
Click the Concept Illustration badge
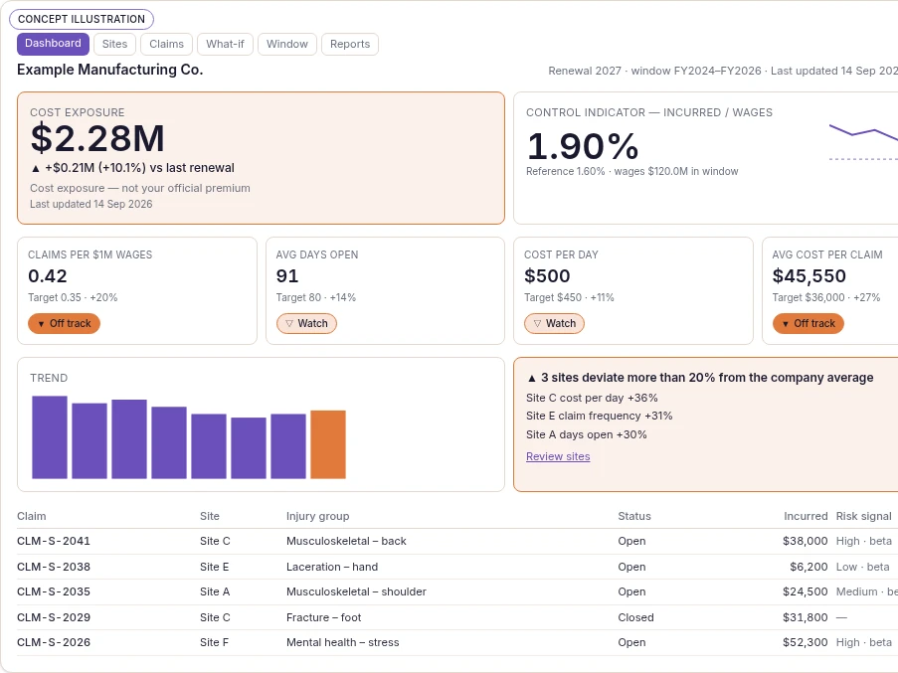pos(82,19)
